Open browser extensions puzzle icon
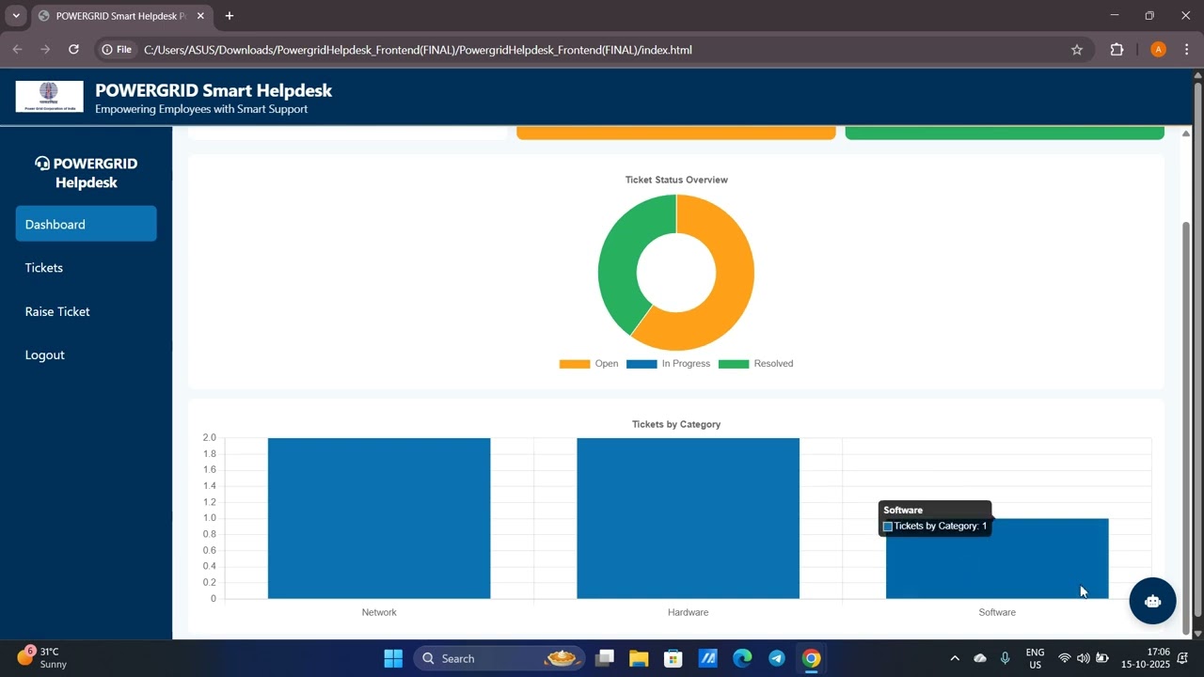 click(1117, 50)
